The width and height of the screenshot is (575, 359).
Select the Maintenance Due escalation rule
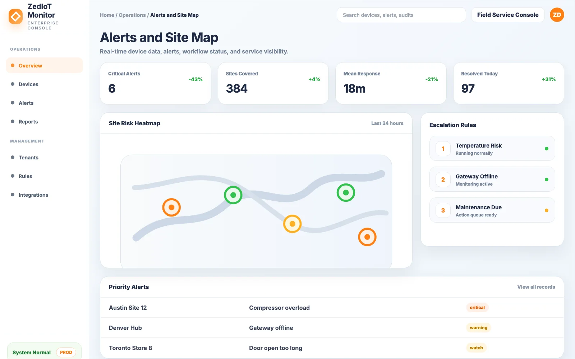[492, 210]
